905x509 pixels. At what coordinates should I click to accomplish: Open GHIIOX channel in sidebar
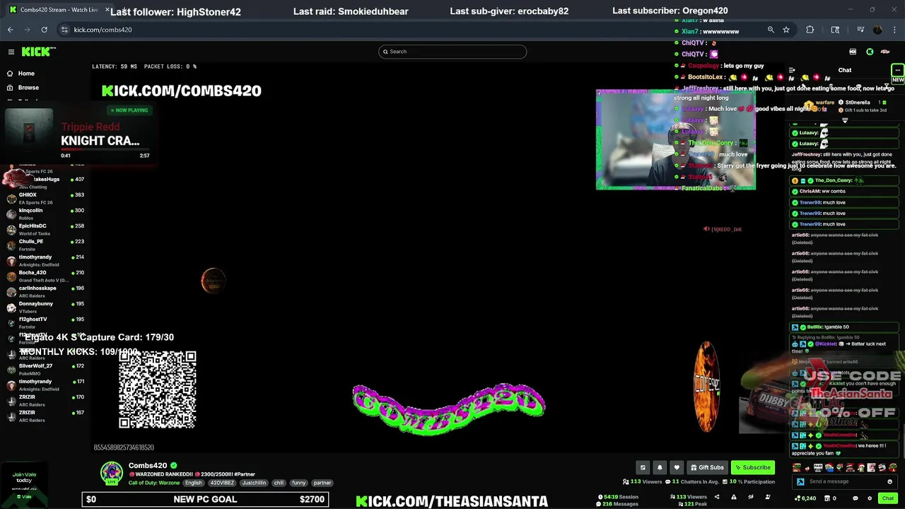[x=44, y=198]
